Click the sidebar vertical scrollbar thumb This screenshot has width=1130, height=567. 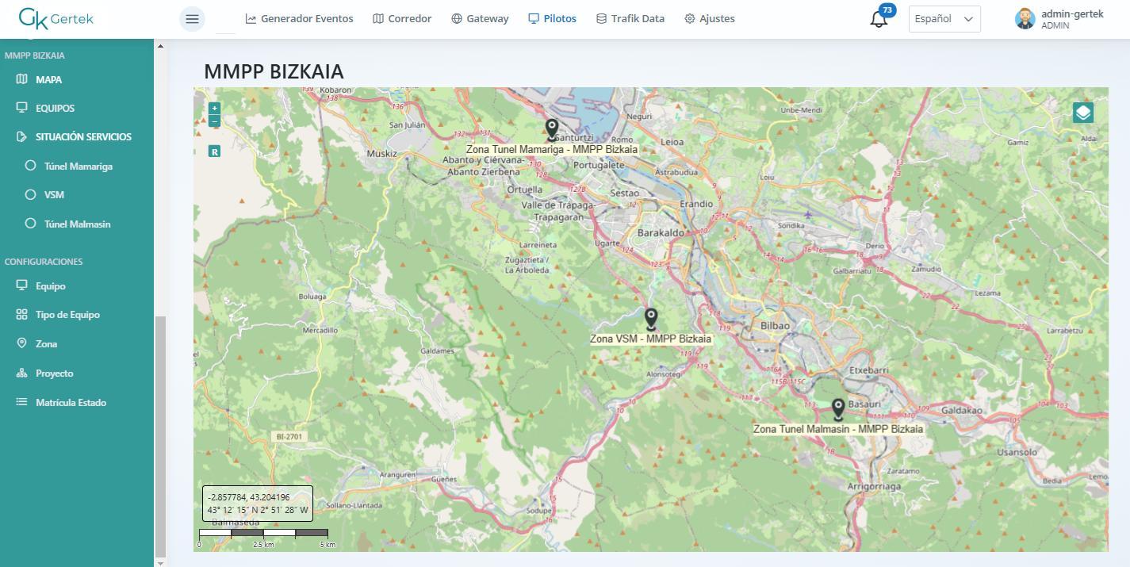point(160,436)
